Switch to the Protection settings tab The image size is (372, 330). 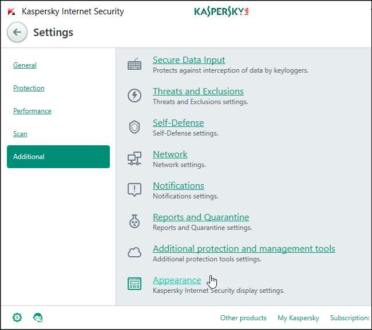point(29,88)
